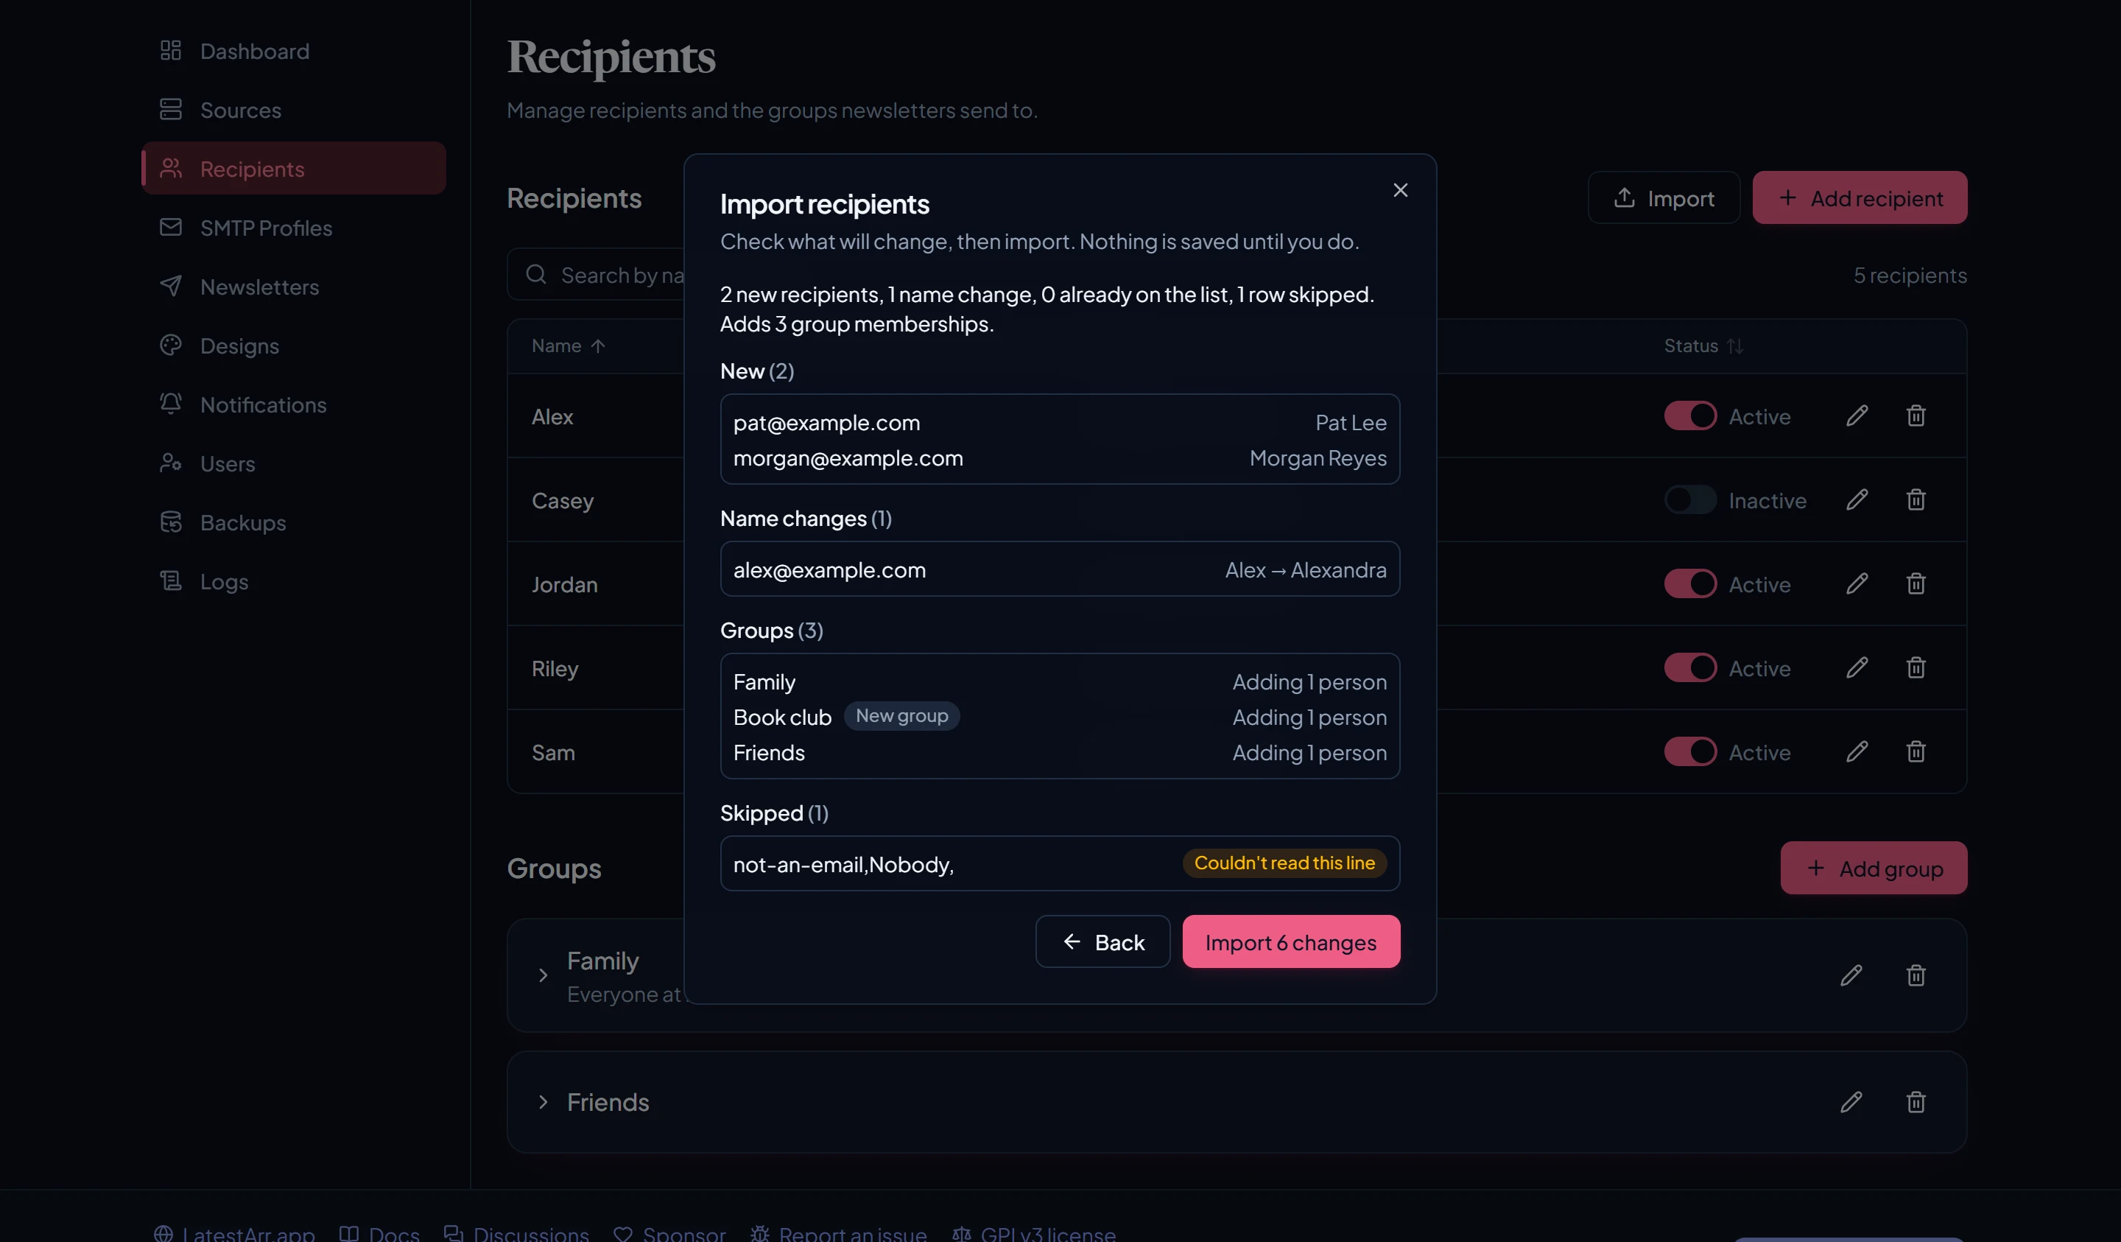This screenshot has width=2121, height=1242.
Task: Open GPL v3 license footer link
Action: tap(1033, 1234)
